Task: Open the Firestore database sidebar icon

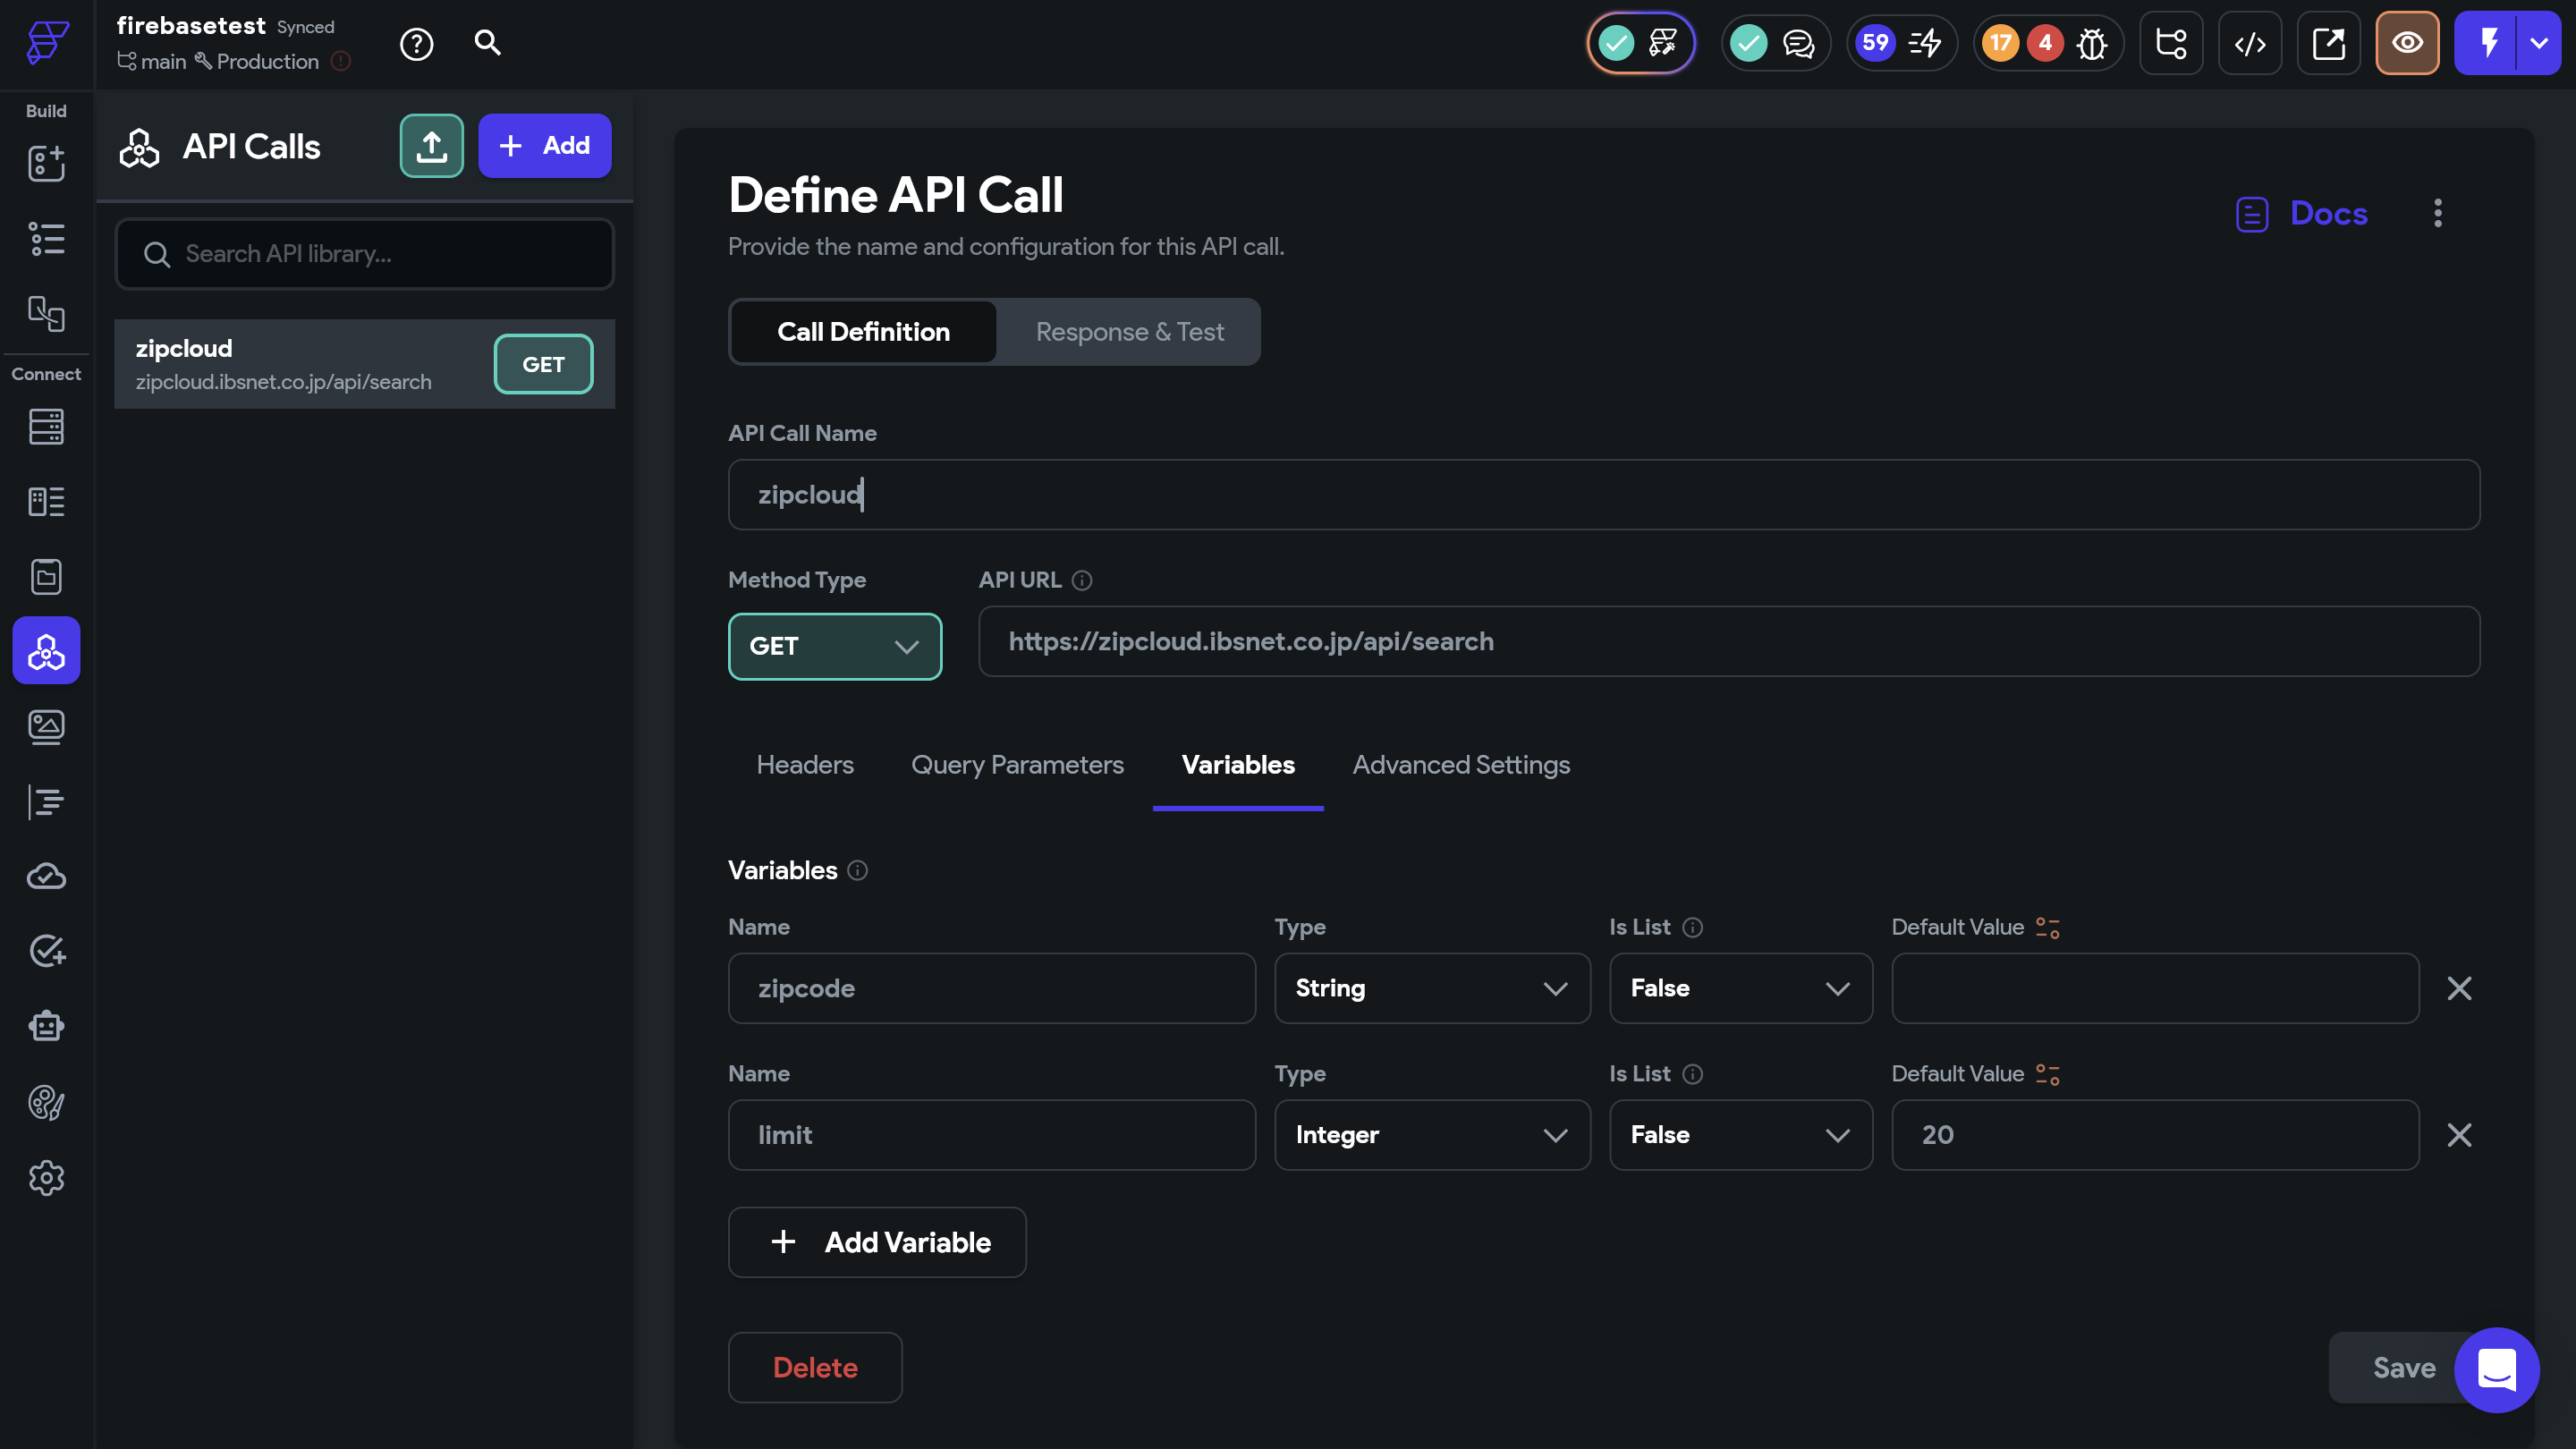Action: pos(46,427)
